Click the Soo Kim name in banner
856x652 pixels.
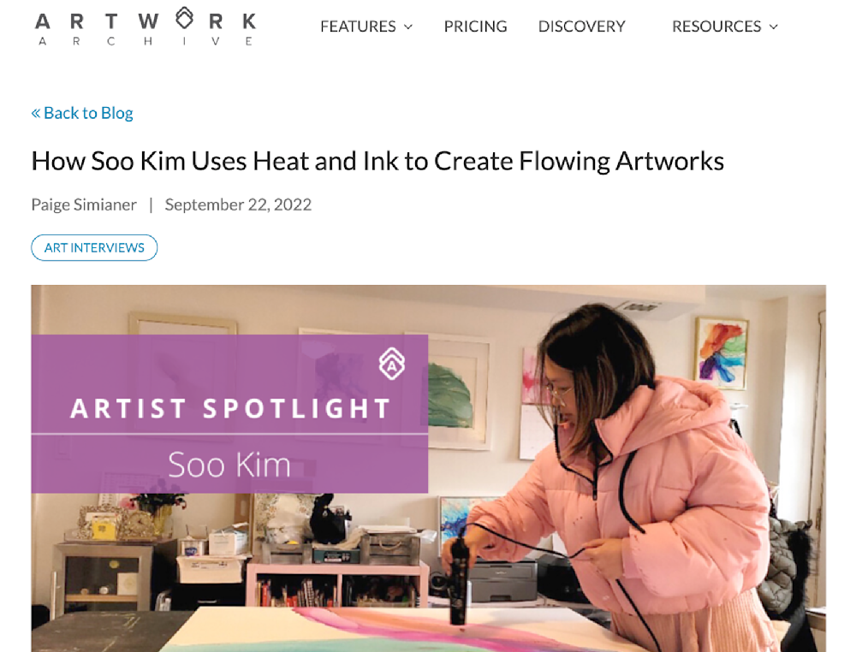coord(229,465)
